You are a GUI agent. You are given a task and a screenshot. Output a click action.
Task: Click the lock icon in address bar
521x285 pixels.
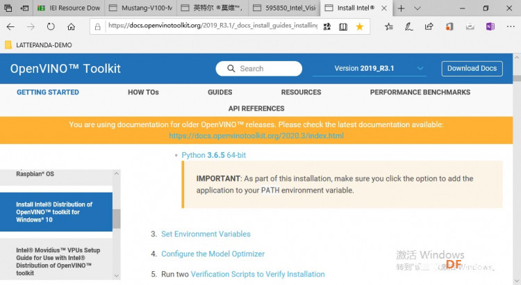coord(98,27)
